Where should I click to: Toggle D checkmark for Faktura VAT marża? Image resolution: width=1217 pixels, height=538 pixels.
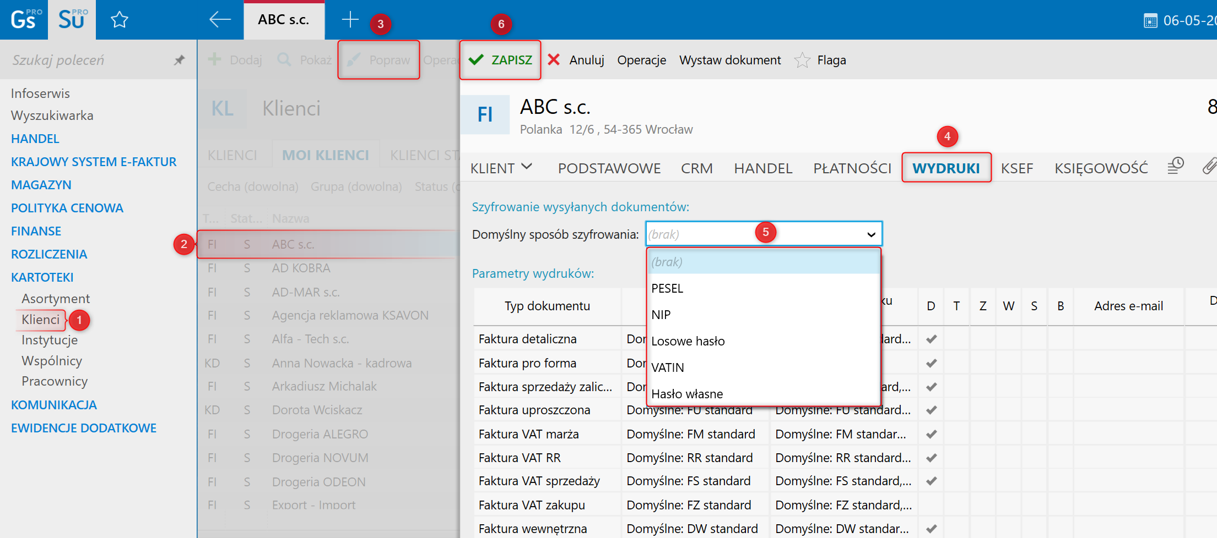click(931, 434)
